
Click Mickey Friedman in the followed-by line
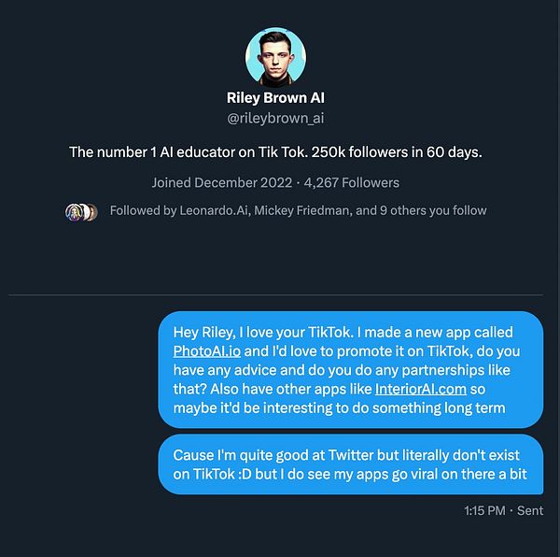(x=302, y=210)
